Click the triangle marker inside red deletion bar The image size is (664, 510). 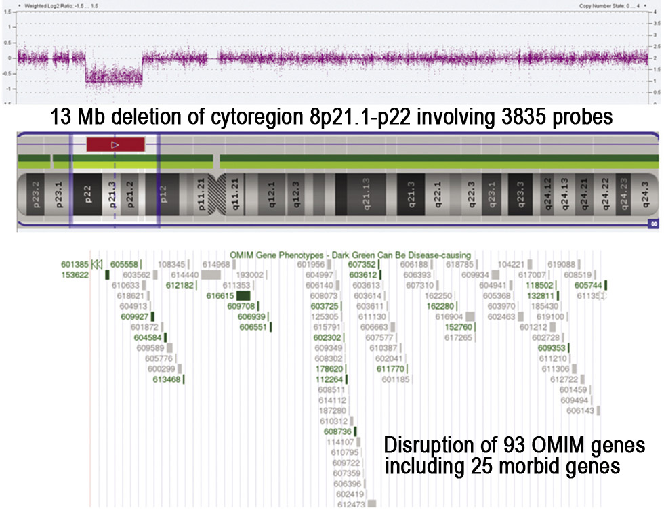point(115,145)
